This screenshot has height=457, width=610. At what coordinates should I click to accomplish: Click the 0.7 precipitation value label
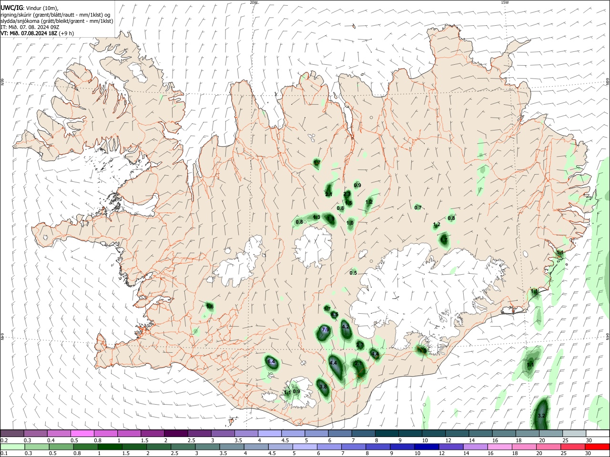(x=418, y=208)
